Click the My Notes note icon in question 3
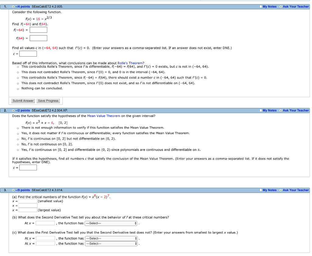This screenshot has width=312, height=256. coord(261,190)
